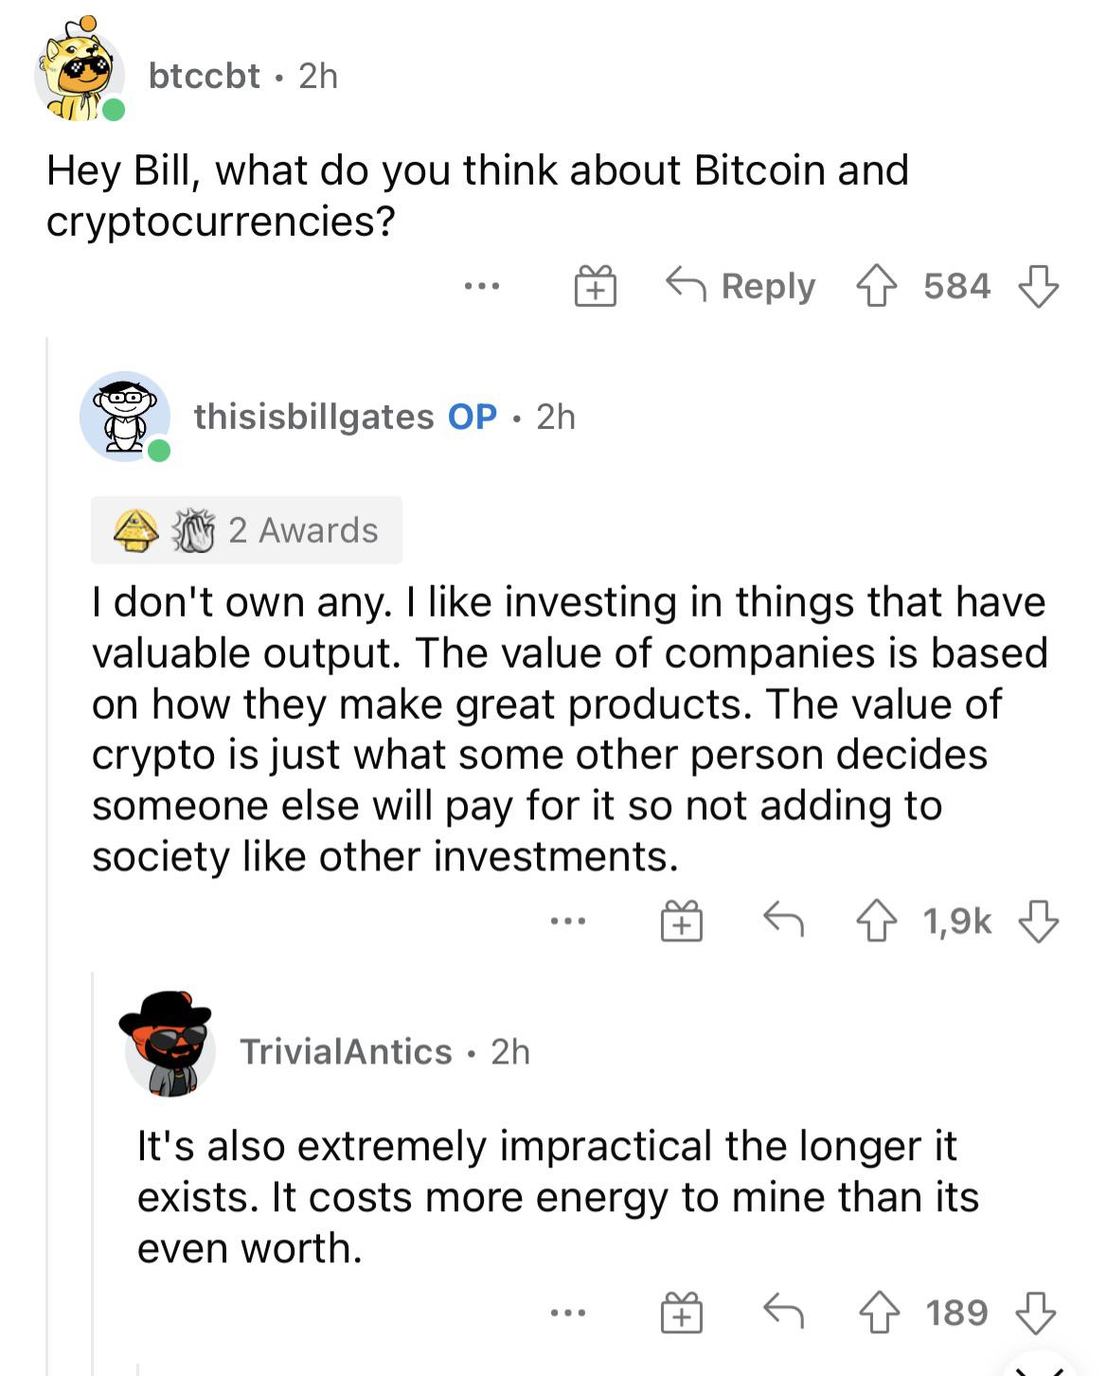Give award to TrivialAntics' comment
1107x1376 pixels.
pos(682,1313)
